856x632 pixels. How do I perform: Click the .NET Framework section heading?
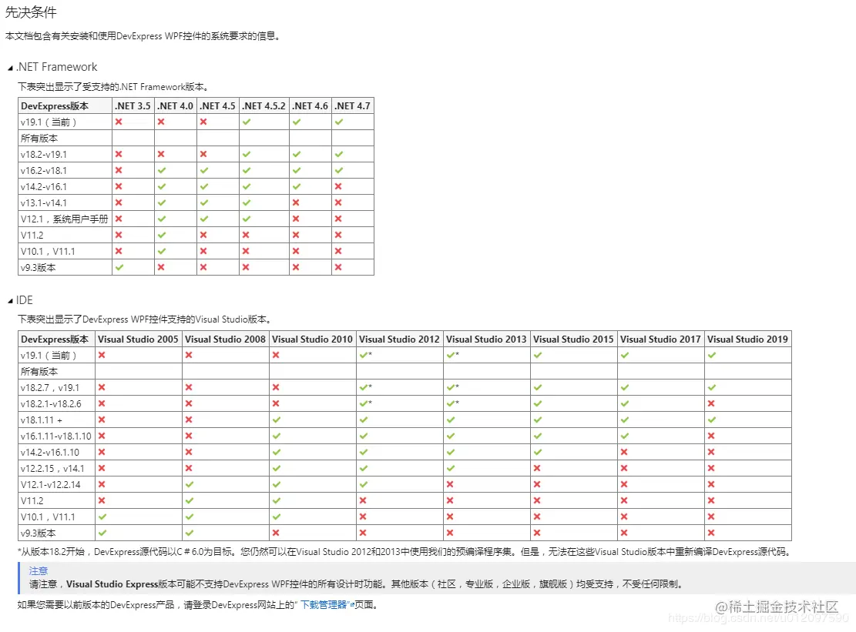tap(57, 67)
